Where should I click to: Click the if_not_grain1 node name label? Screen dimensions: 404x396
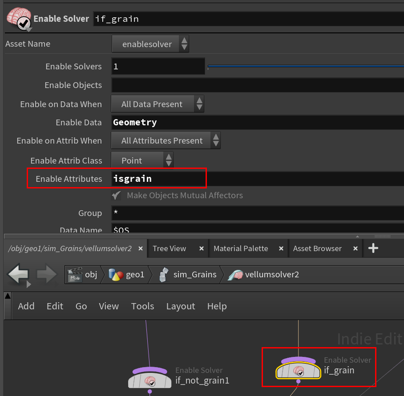click(x=202, y=380)
